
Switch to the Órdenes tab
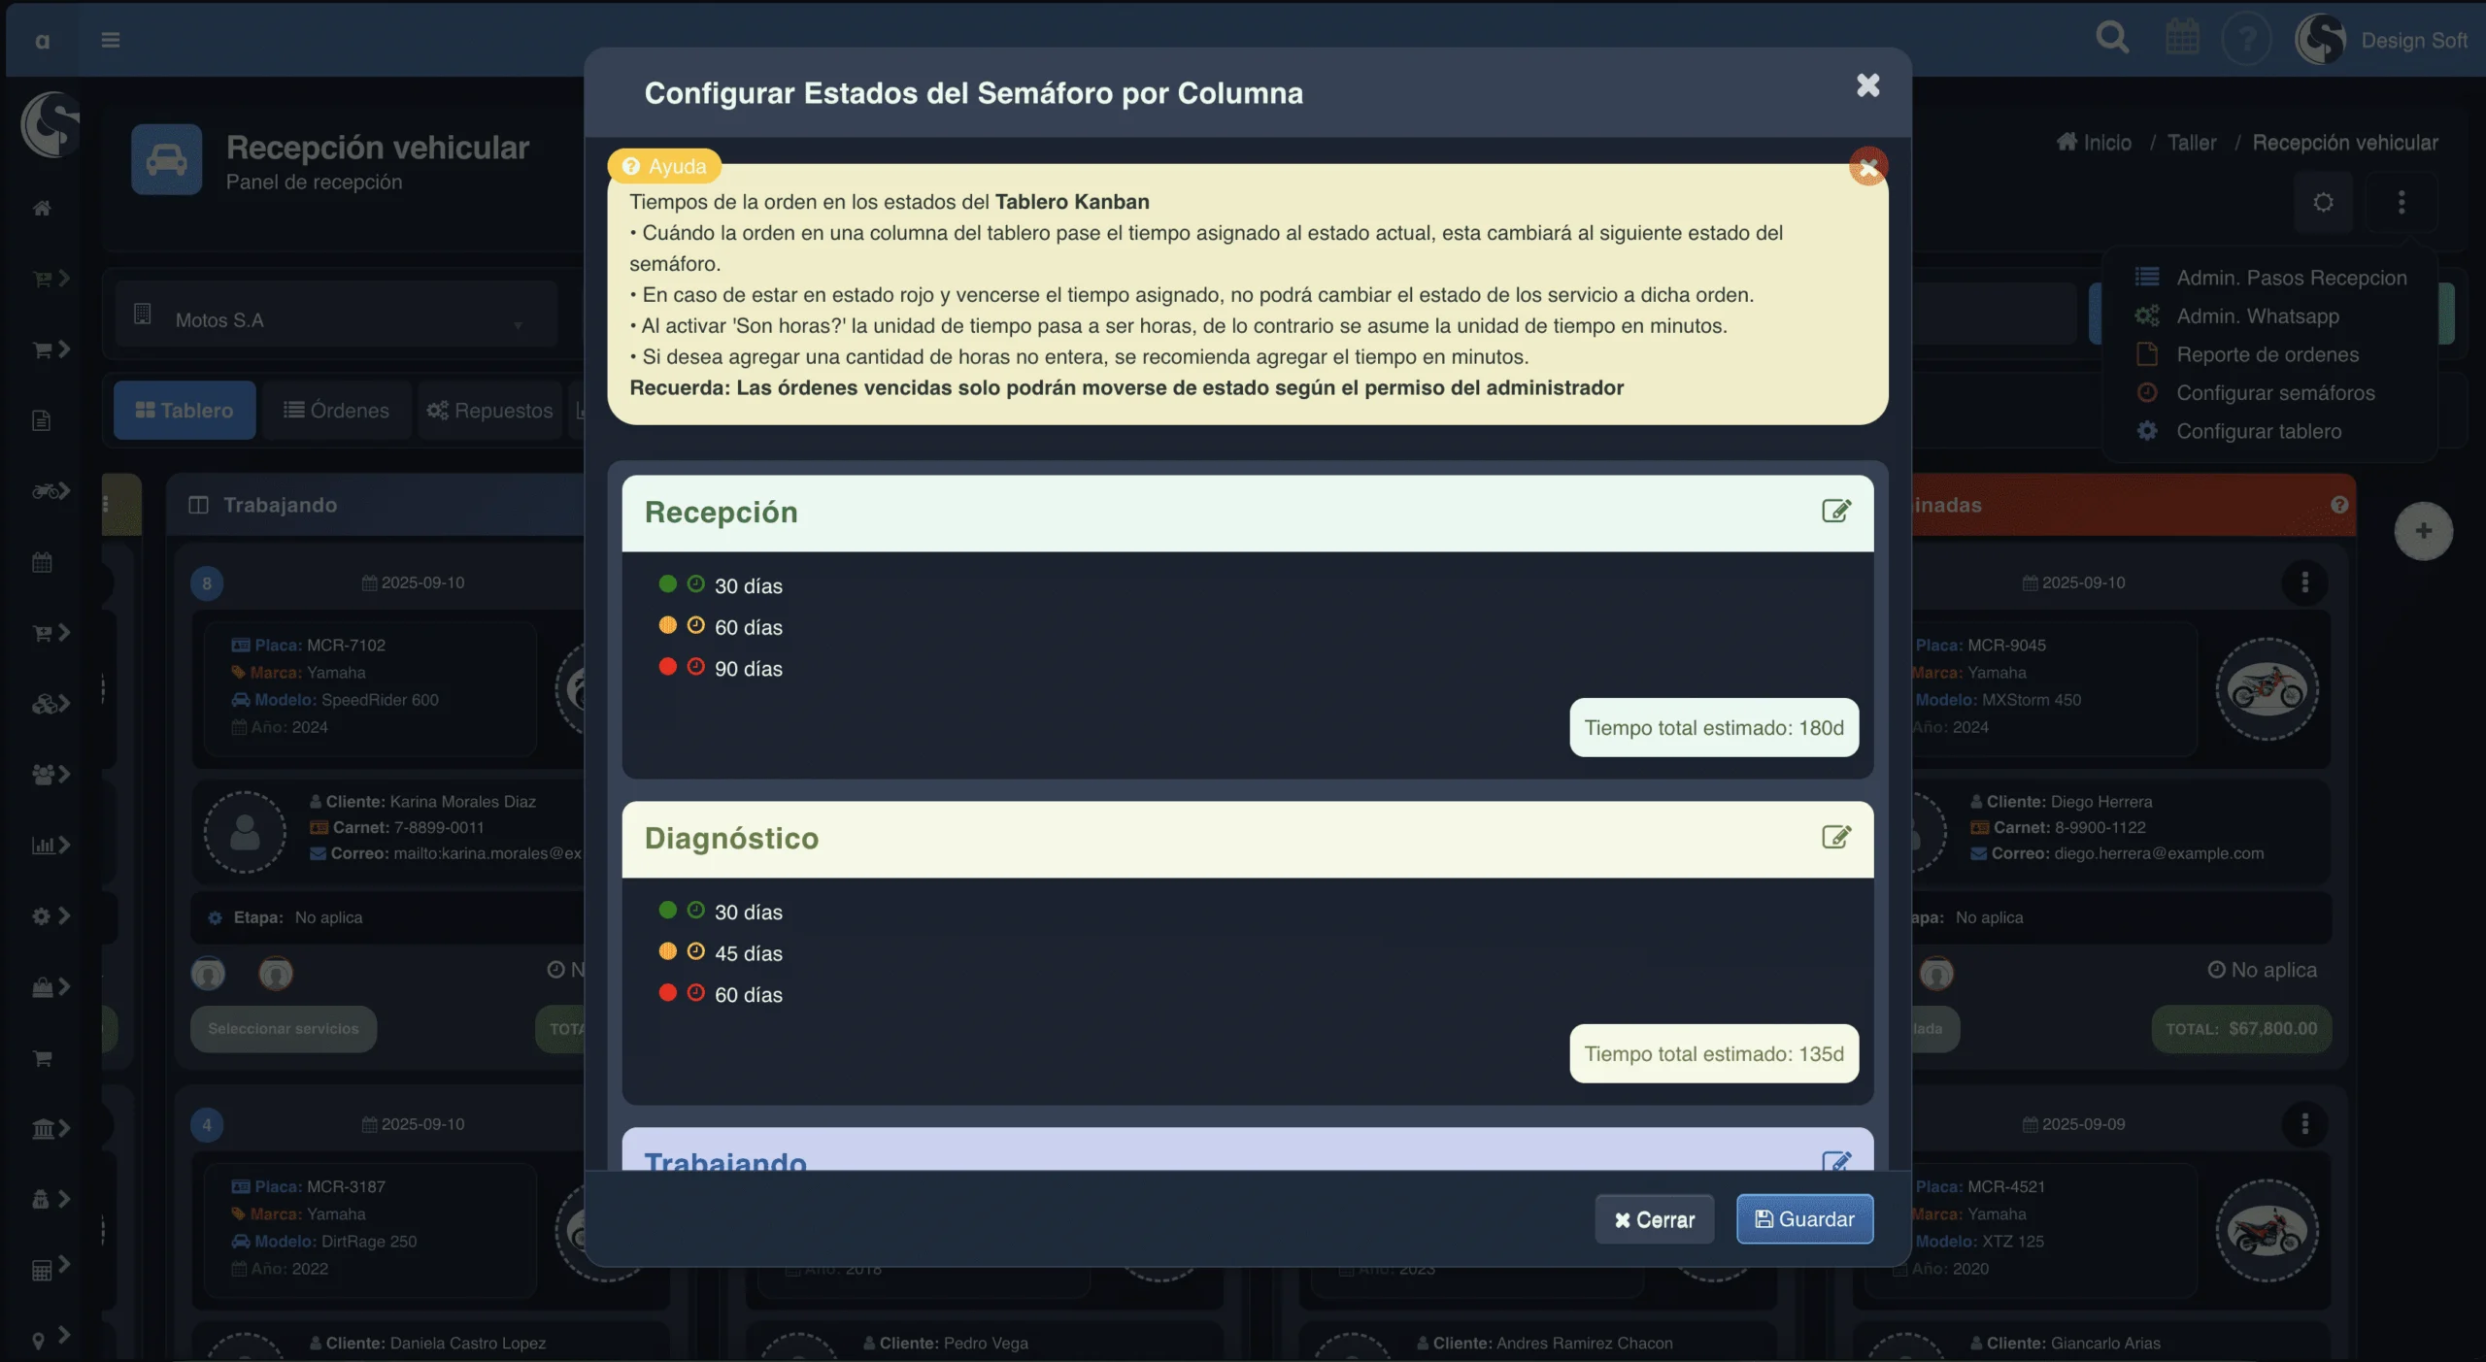click(335, 410)
